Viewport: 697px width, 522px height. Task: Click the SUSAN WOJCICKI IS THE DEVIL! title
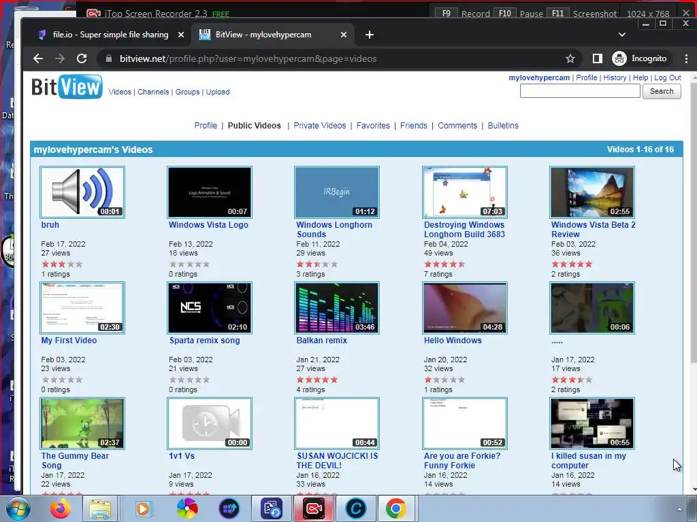(337, 461)
